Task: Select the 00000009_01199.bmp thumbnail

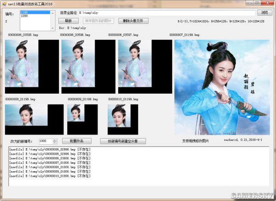Action: tap(82, 119)
